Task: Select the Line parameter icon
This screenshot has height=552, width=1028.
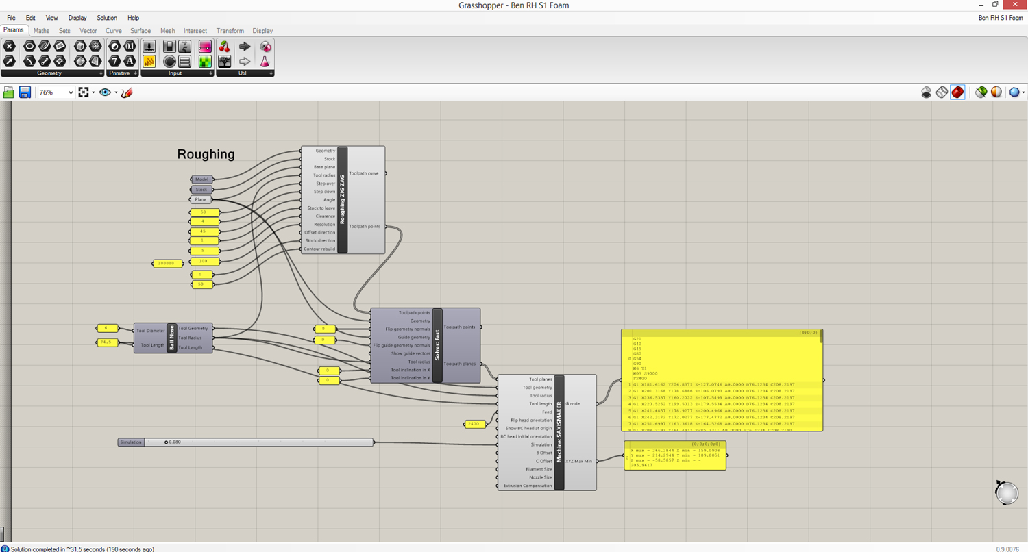Action: click(45, 61)
